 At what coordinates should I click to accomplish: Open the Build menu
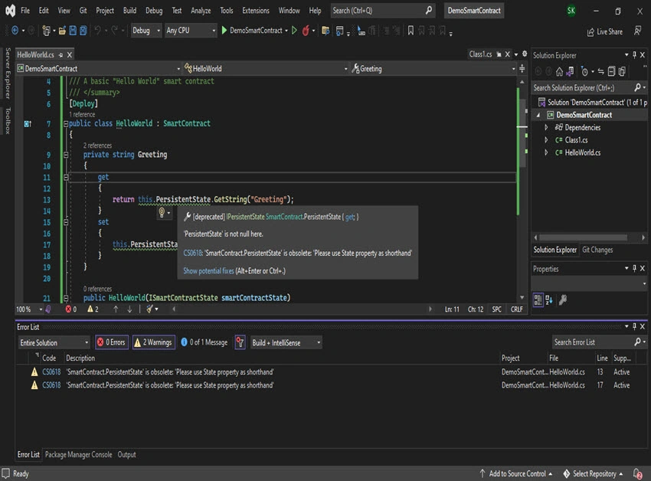click(129, 11)
